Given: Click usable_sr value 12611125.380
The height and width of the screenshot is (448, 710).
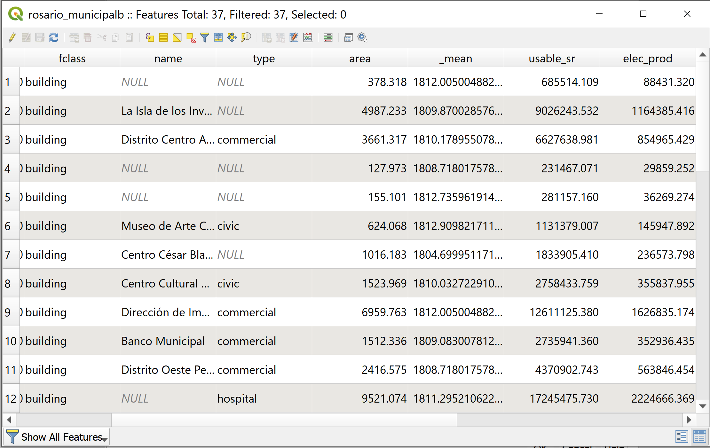Looking at the screenshot, I should pyautogui.click(x=552, y=312).
